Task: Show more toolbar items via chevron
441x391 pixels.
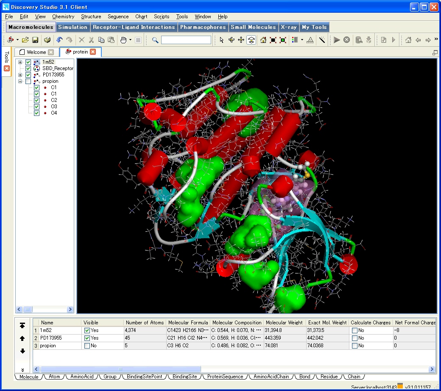Action: [x=436, y=39]
